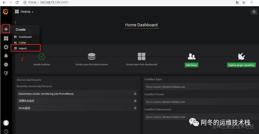259x134 pixels.
Task: Click browser back arrow
Action: tap(4, 3)
